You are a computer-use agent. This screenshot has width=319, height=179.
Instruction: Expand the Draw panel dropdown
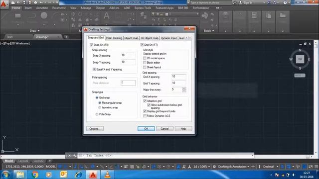pyautogui.click(x=34, y=31)
